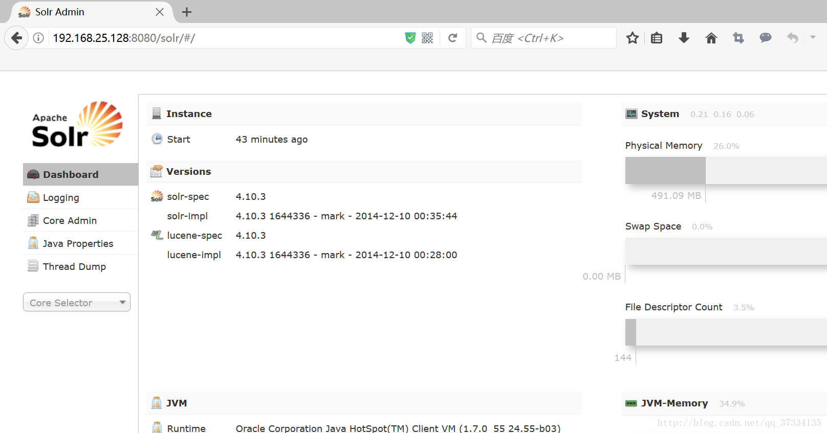Image resolution: width=827 pixels, height=433 pixels.
Task: Click the JVM-Memory 34.9% value
Action: [732, 403]
